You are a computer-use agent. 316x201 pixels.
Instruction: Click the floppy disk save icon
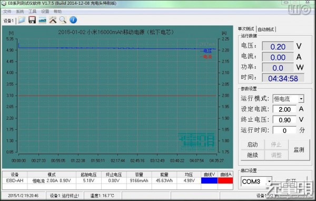point(32,20)
